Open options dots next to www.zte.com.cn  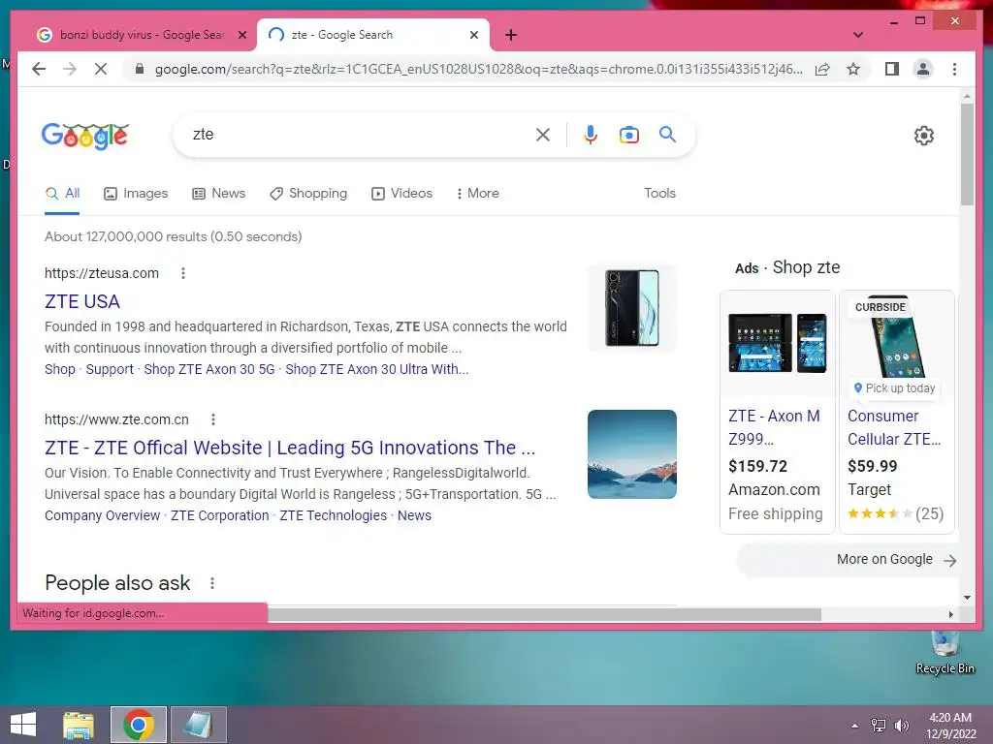click(x=213, y=419)
